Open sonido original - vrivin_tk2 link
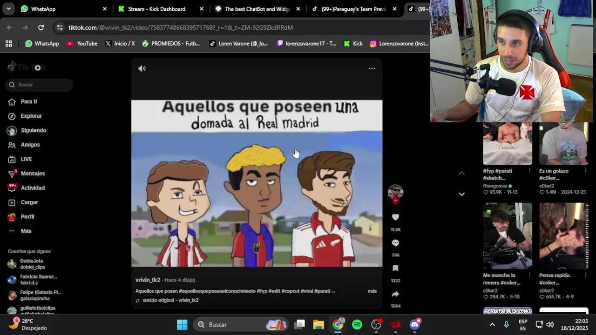Image resolution: width=596 pixels, height=335 pixels. (x=170, y=300)
